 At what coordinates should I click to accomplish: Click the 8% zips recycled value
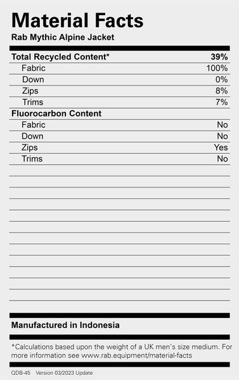click(x=221, y=91)
